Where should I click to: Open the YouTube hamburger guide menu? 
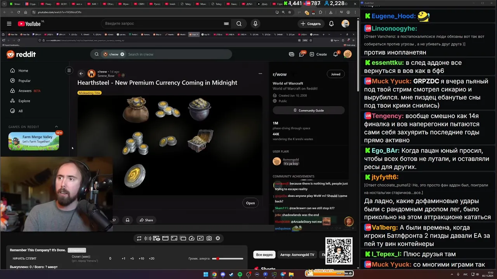tap(9, 24)
